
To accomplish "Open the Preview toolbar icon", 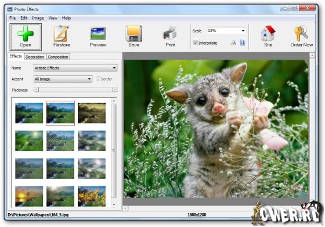I will [x=98, y=34].
